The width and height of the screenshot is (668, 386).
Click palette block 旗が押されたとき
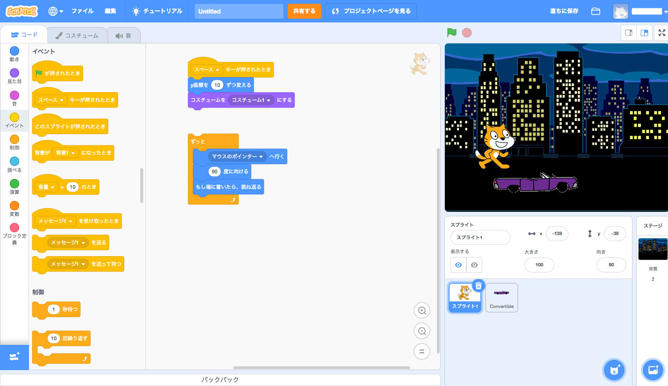pos(58,72)
